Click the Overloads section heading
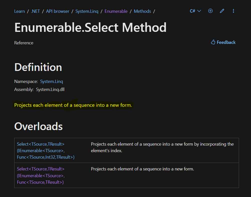 pos(38,126)
